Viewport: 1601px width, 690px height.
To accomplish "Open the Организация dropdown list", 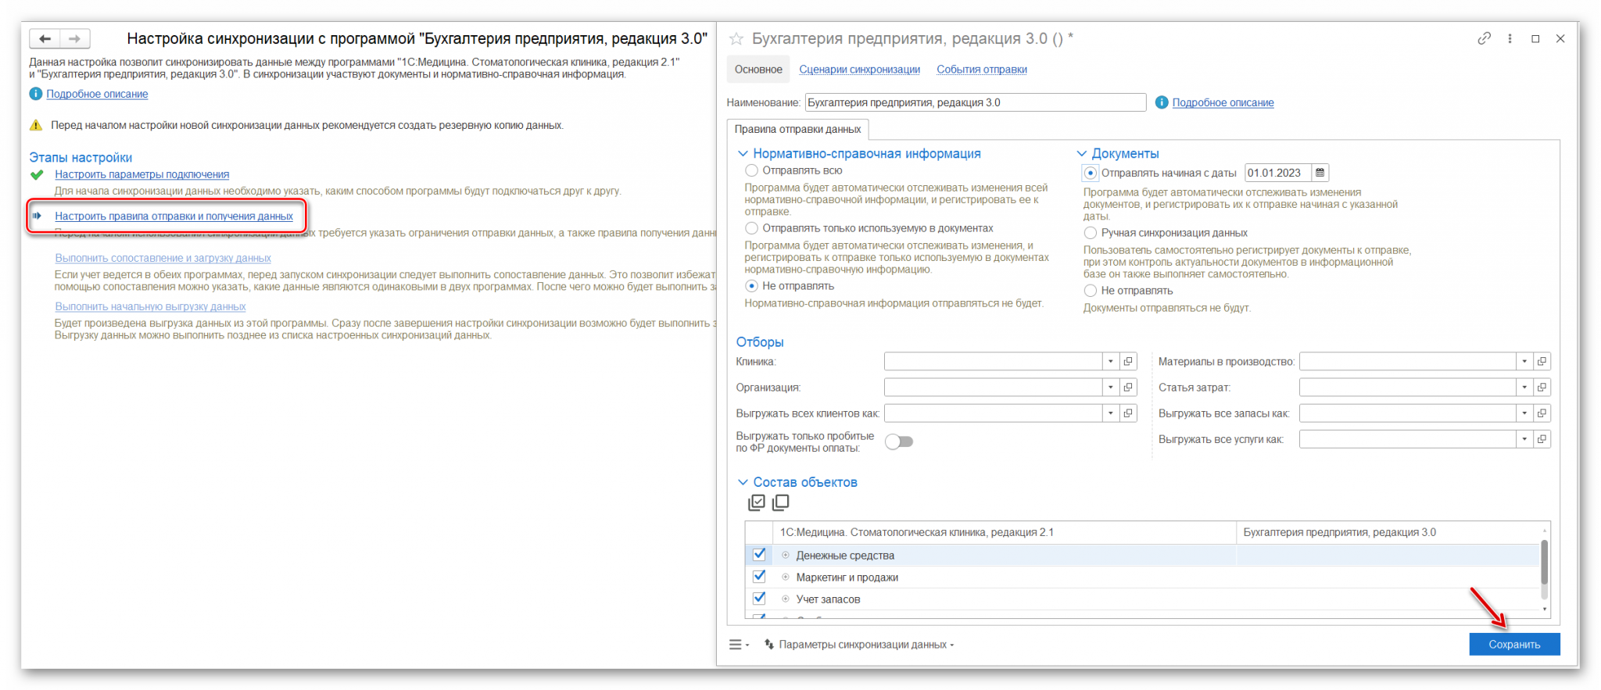I will pyautogui.click(x=1110, y=388).
